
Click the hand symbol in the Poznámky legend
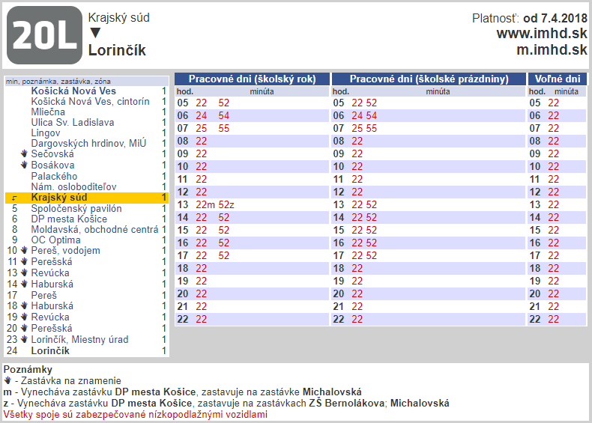coord(7,380)
